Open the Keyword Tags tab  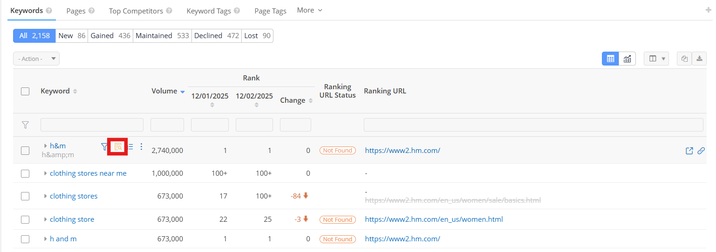[213, 11]
